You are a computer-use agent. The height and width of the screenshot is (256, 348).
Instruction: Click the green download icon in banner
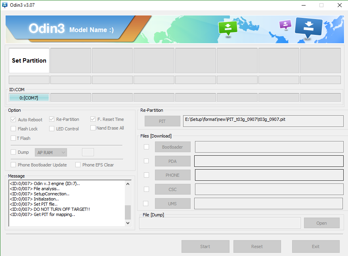(228, 29)
